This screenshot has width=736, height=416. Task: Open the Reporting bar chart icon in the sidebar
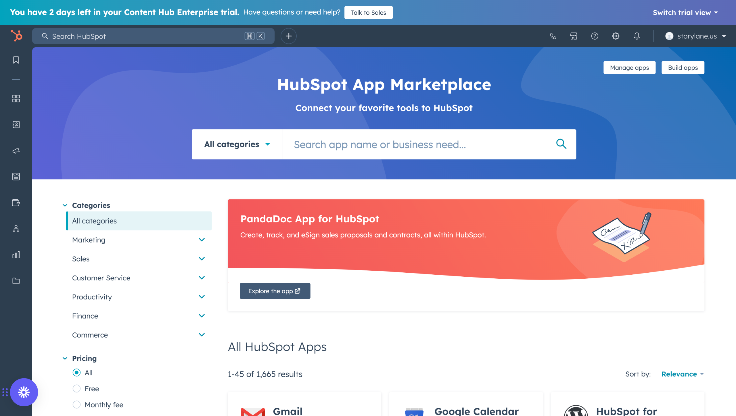pyautogui.click(x=16, y=255)
